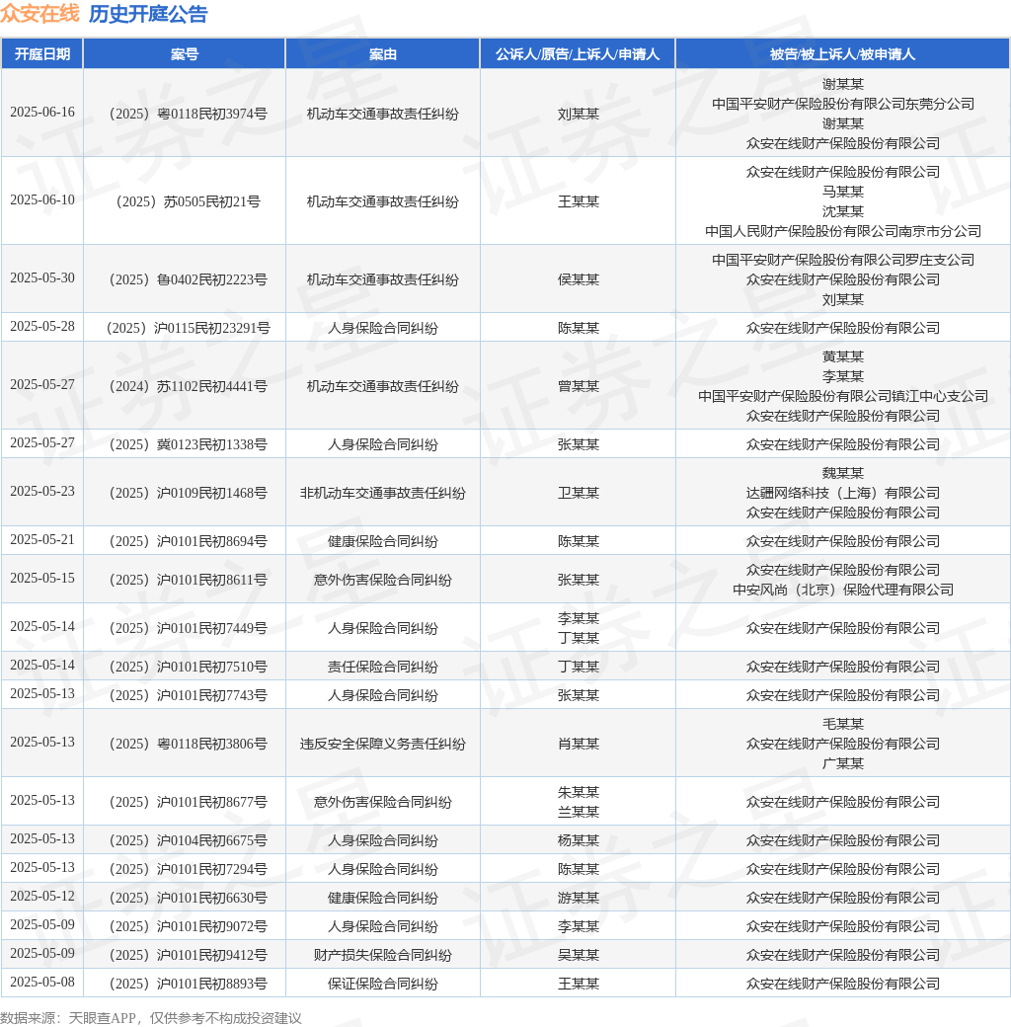Select case number (2025)粤0118民初3974号
Viewport: 1011px width, 1027px height.
(x=188, y=114)
